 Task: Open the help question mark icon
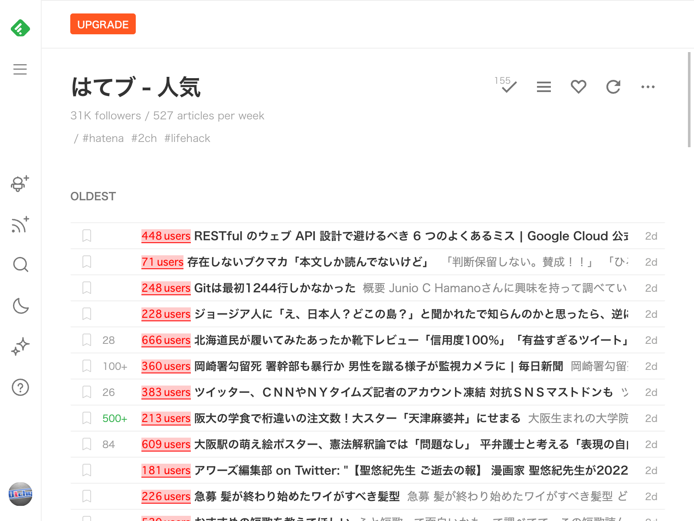(x=20, y=387)
